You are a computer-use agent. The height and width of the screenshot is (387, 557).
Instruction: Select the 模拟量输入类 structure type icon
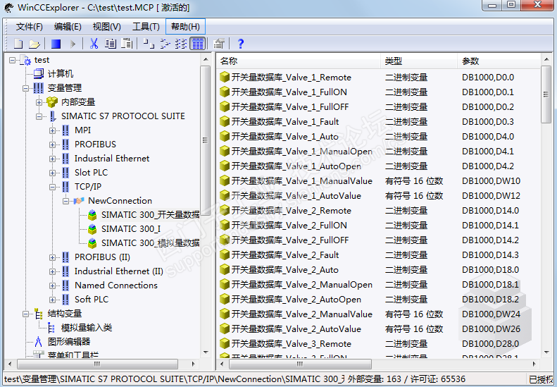click(x=51, y=328)
